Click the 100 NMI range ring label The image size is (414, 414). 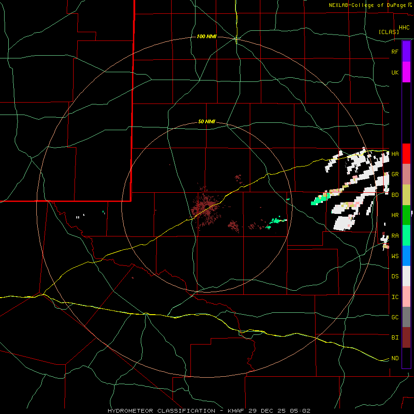pos(207,36)
